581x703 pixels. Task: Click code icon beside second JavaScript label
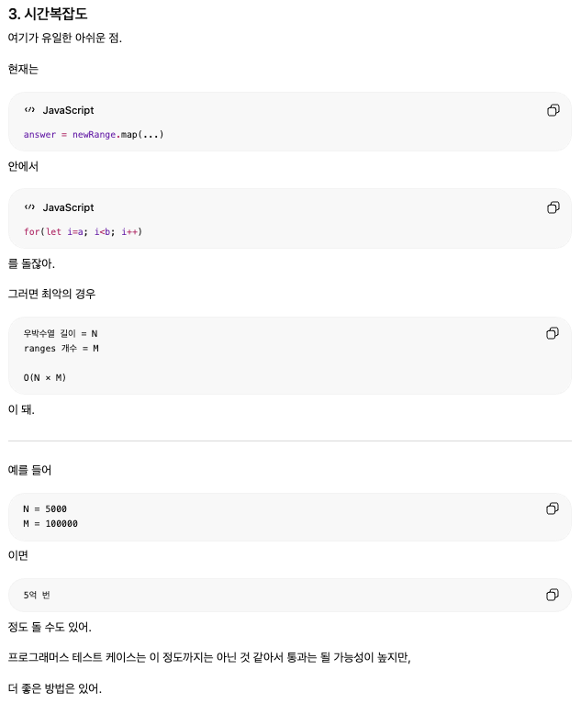29,207
